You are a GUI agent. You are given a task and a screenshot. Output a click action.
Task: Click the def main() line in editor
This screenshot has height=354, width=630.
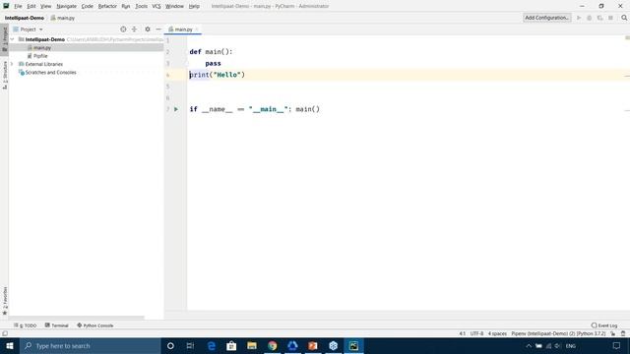pyautogui.click(x=211, y=52)
